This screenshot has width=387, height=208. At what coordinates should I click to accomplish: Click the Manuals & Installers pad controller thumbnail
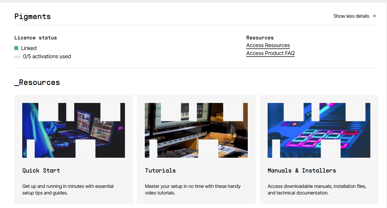pyautogui.click(x=319, y=130)
